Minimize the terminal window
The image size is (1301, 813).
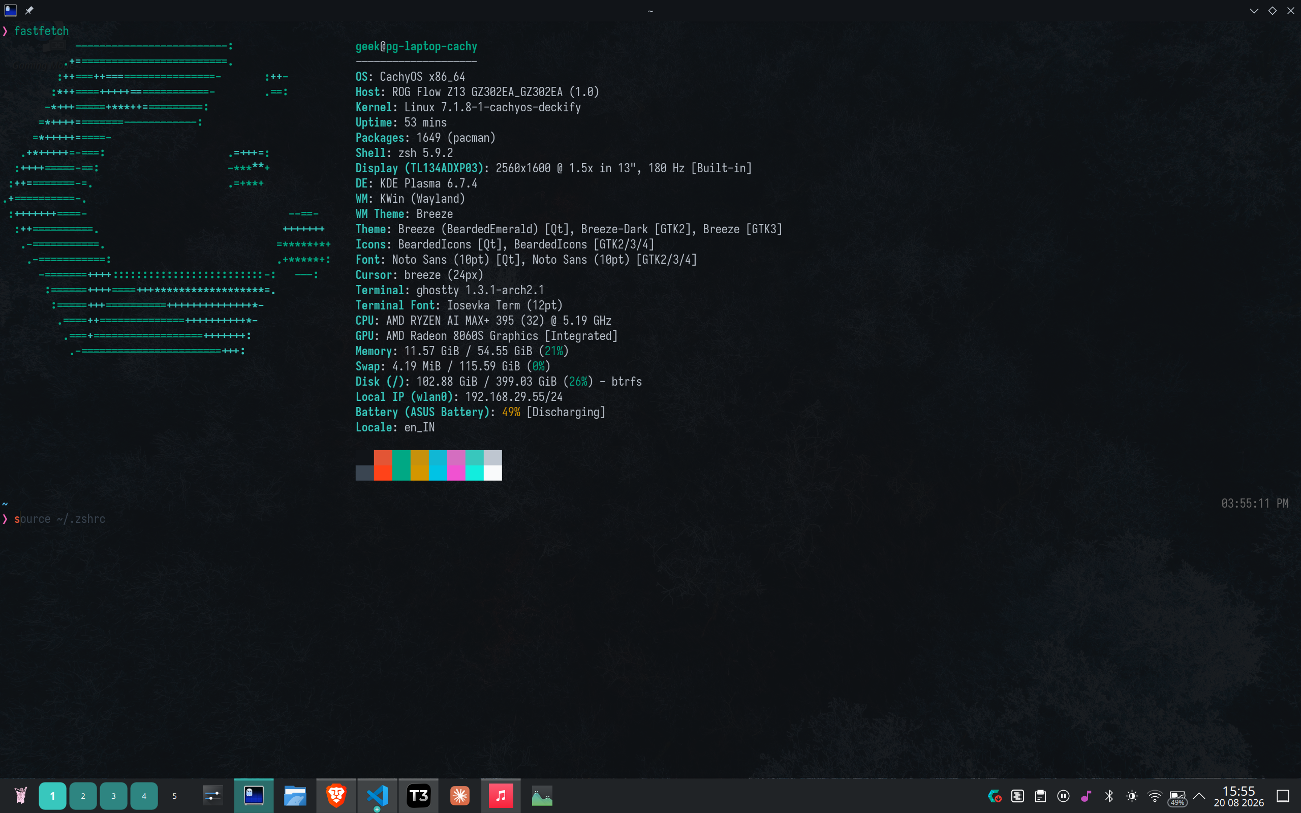tap(1254, 11)
